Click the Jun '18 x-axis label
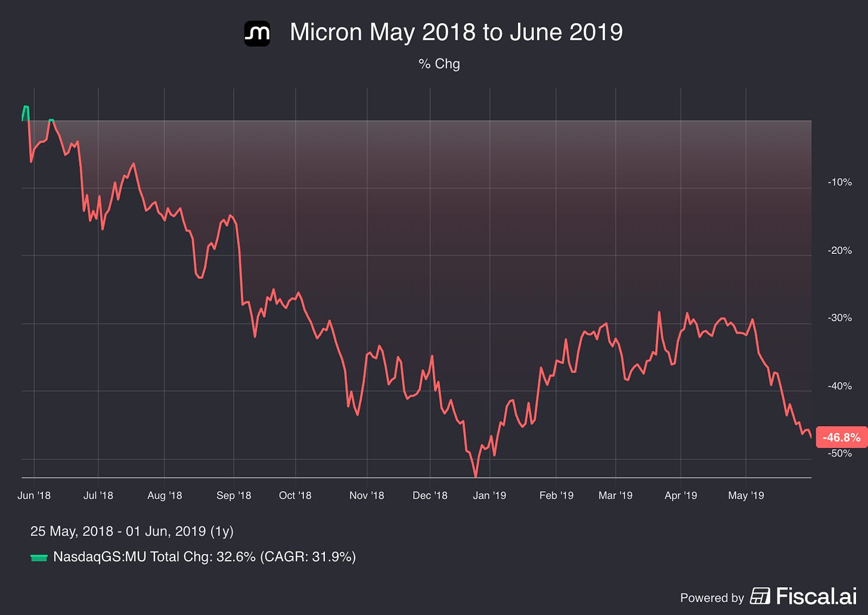This screenshot has width=868, height=615. coord(34,495)
